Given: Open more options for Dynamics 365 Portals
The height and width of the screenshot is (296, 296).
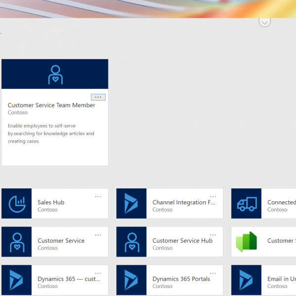Looking at the screenshot, I should tap(213, 273).
